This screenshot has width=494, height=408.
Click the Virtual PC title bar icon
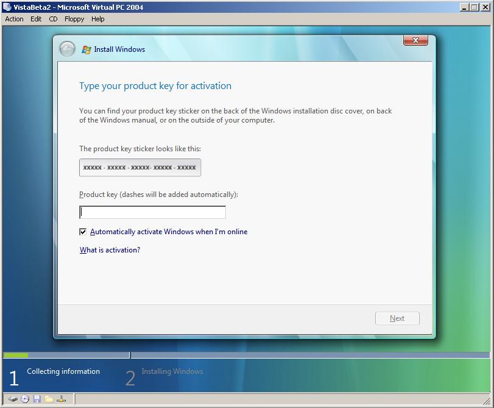7,7
